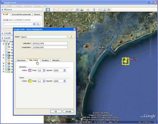Click the magnifier search button
Screen dimensions: 158x124
coord(38,24)
